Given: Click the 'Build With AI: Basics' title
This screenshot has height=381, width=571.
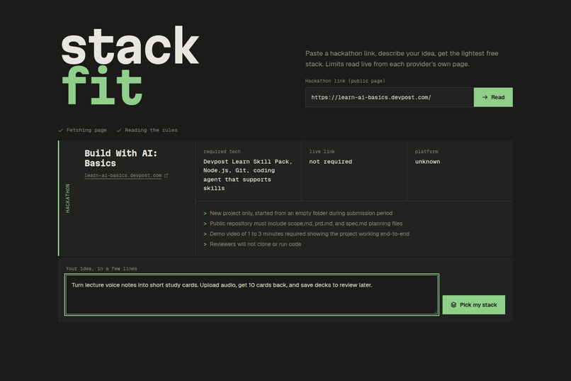Looking at the screenshot, I should click(120, 158).
